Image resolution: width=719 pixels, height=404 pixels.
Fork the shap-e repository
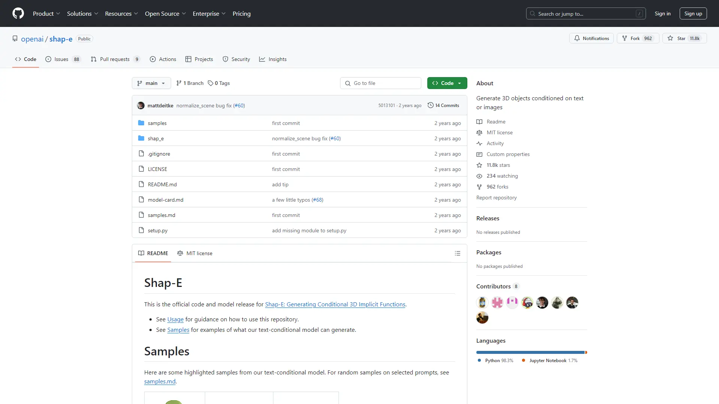pos(638,38)
